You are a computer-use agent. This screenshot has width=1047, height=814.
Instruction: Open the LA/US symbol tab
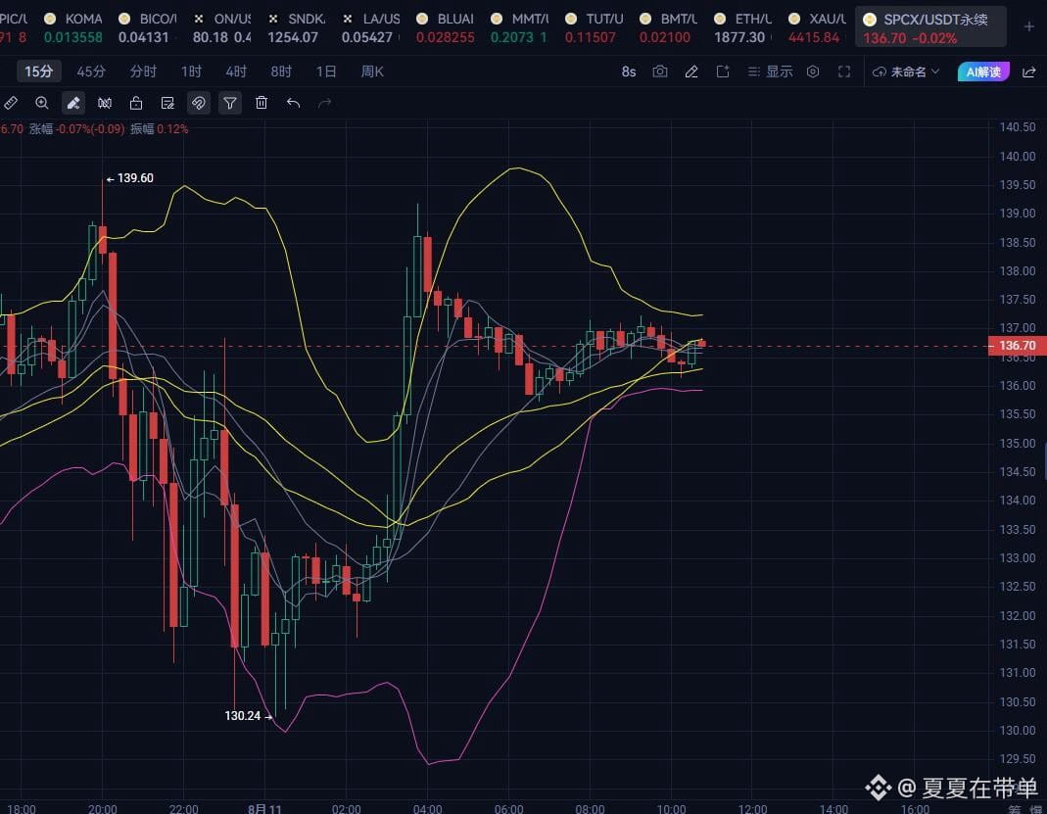370,27
